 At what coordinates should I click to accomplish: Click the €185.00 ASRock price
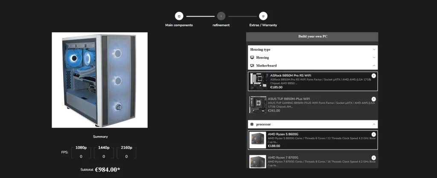(277, 87)
